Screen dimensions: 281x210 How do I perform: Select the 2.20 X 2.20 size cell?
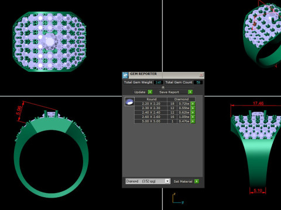[x=151, y=104]
